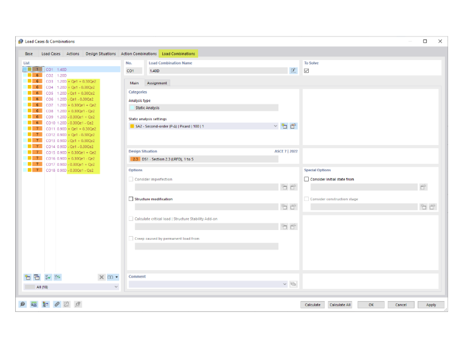The width and height of the screenshot is (462, 346).
Task: Select the Main sub-tab
Action: coord(134,83)
